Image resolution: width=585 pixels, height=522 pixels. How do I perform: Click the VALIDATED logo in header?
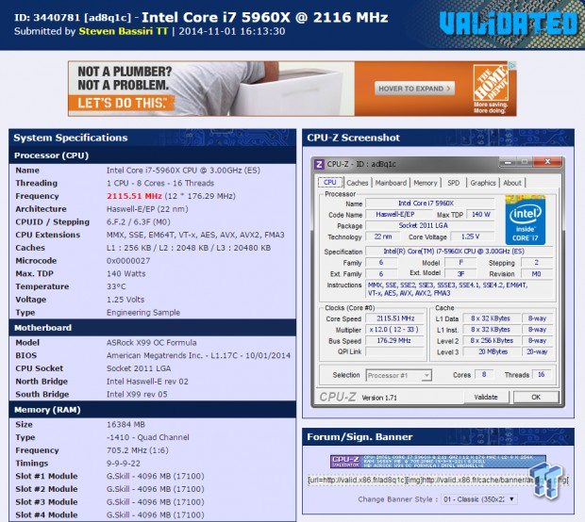coord(509,24)
